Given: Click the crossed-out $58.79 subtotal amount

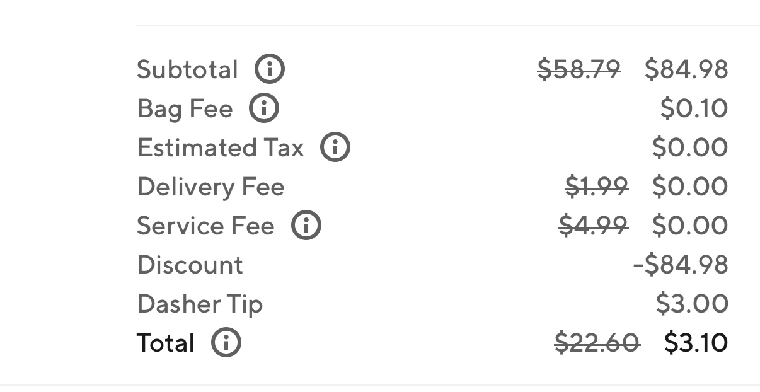Looking at the screenshot, I should pos(579,69).
